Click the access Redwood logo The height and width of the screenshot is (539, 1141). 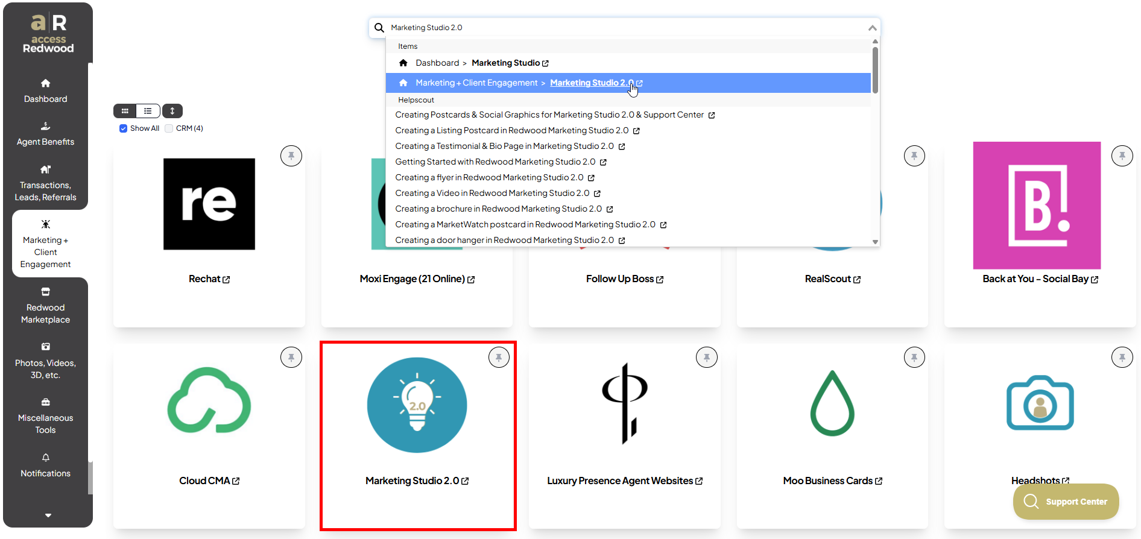click(x=48, y=33)
